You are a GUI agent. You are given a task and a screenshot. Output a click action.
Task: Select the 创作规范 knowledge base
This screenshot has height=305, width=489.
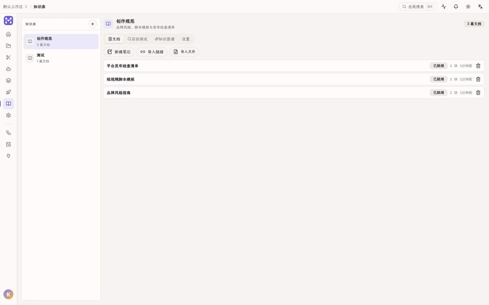point(61,41)
